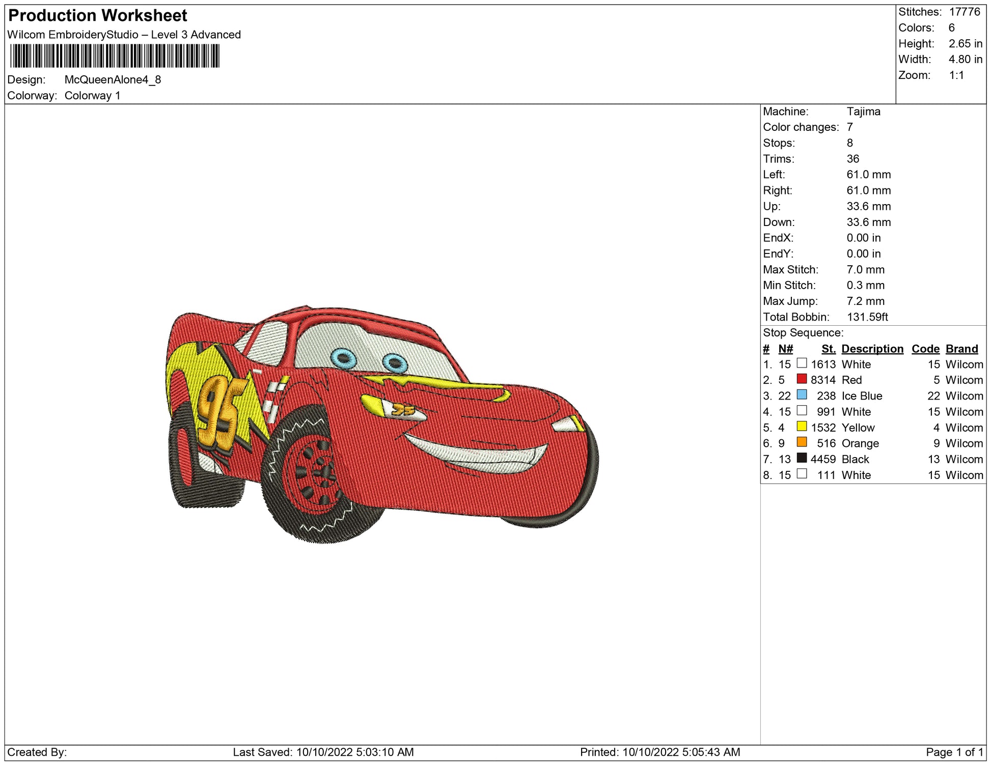Click the ice blue color swatch
991x762 pixels.
click(x=802, y=394)
